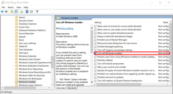This screenshot has height=94, width=173.
Task: Select Software Protection Platform folder
Action: [x=32, y=30]
